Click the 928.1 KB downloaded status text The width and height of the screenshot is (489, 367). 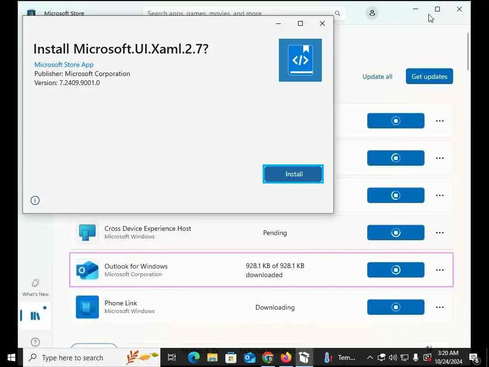[x=275, y=270]
